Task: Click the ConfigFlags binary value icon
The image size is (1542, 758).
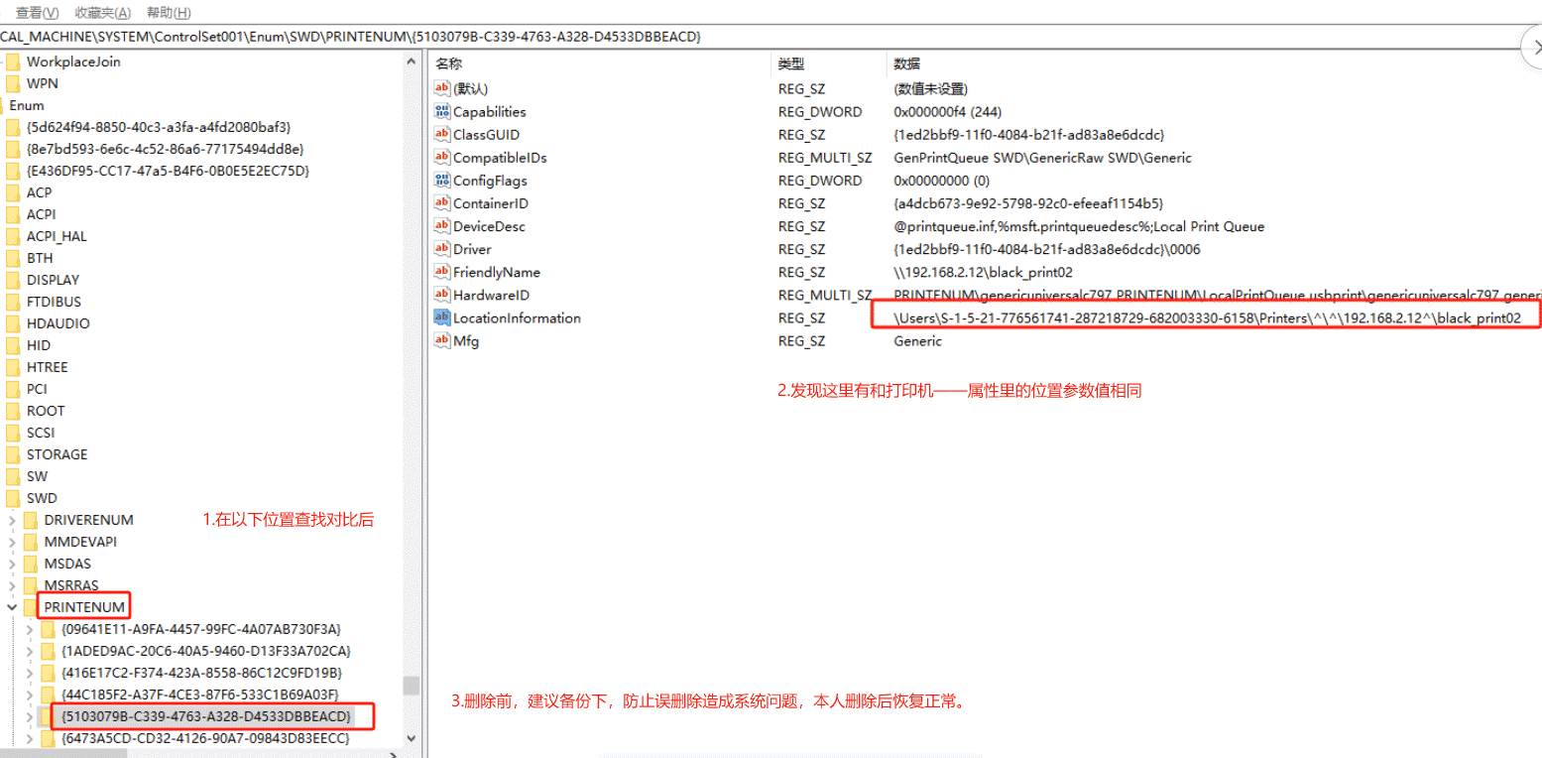Action: [442, 181]
